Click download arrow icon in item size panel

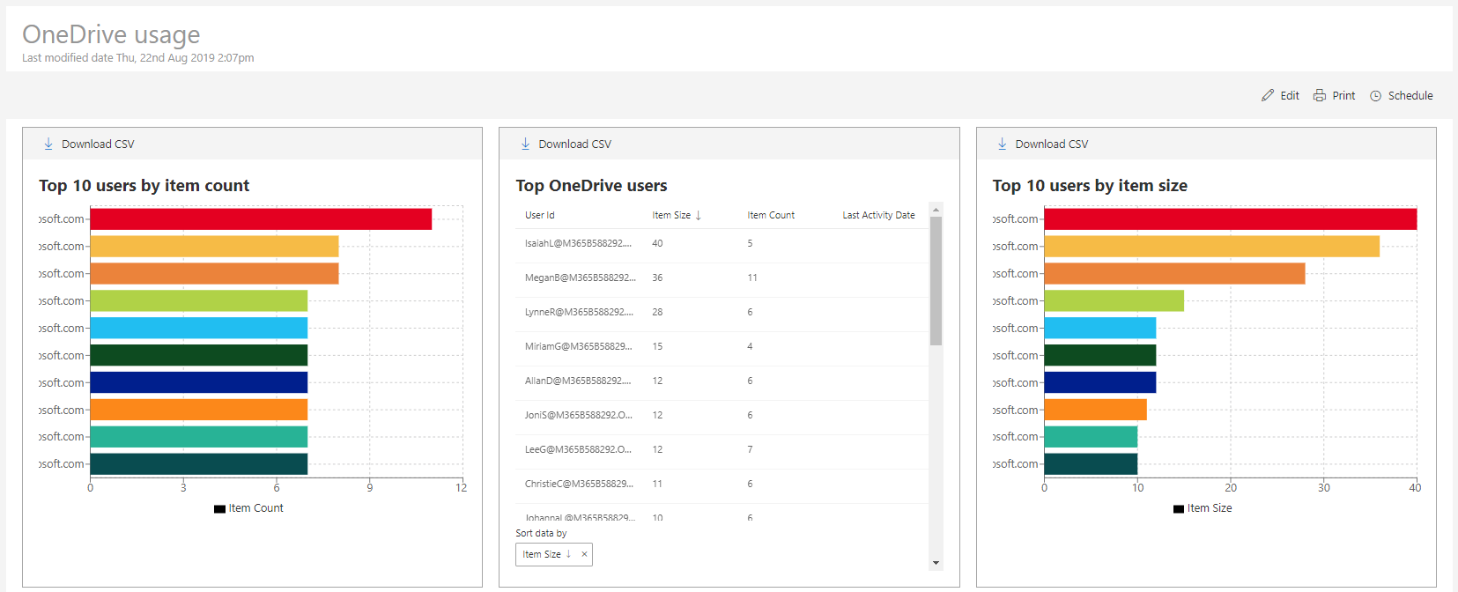pyautogui.click(x=1002, y=144)
